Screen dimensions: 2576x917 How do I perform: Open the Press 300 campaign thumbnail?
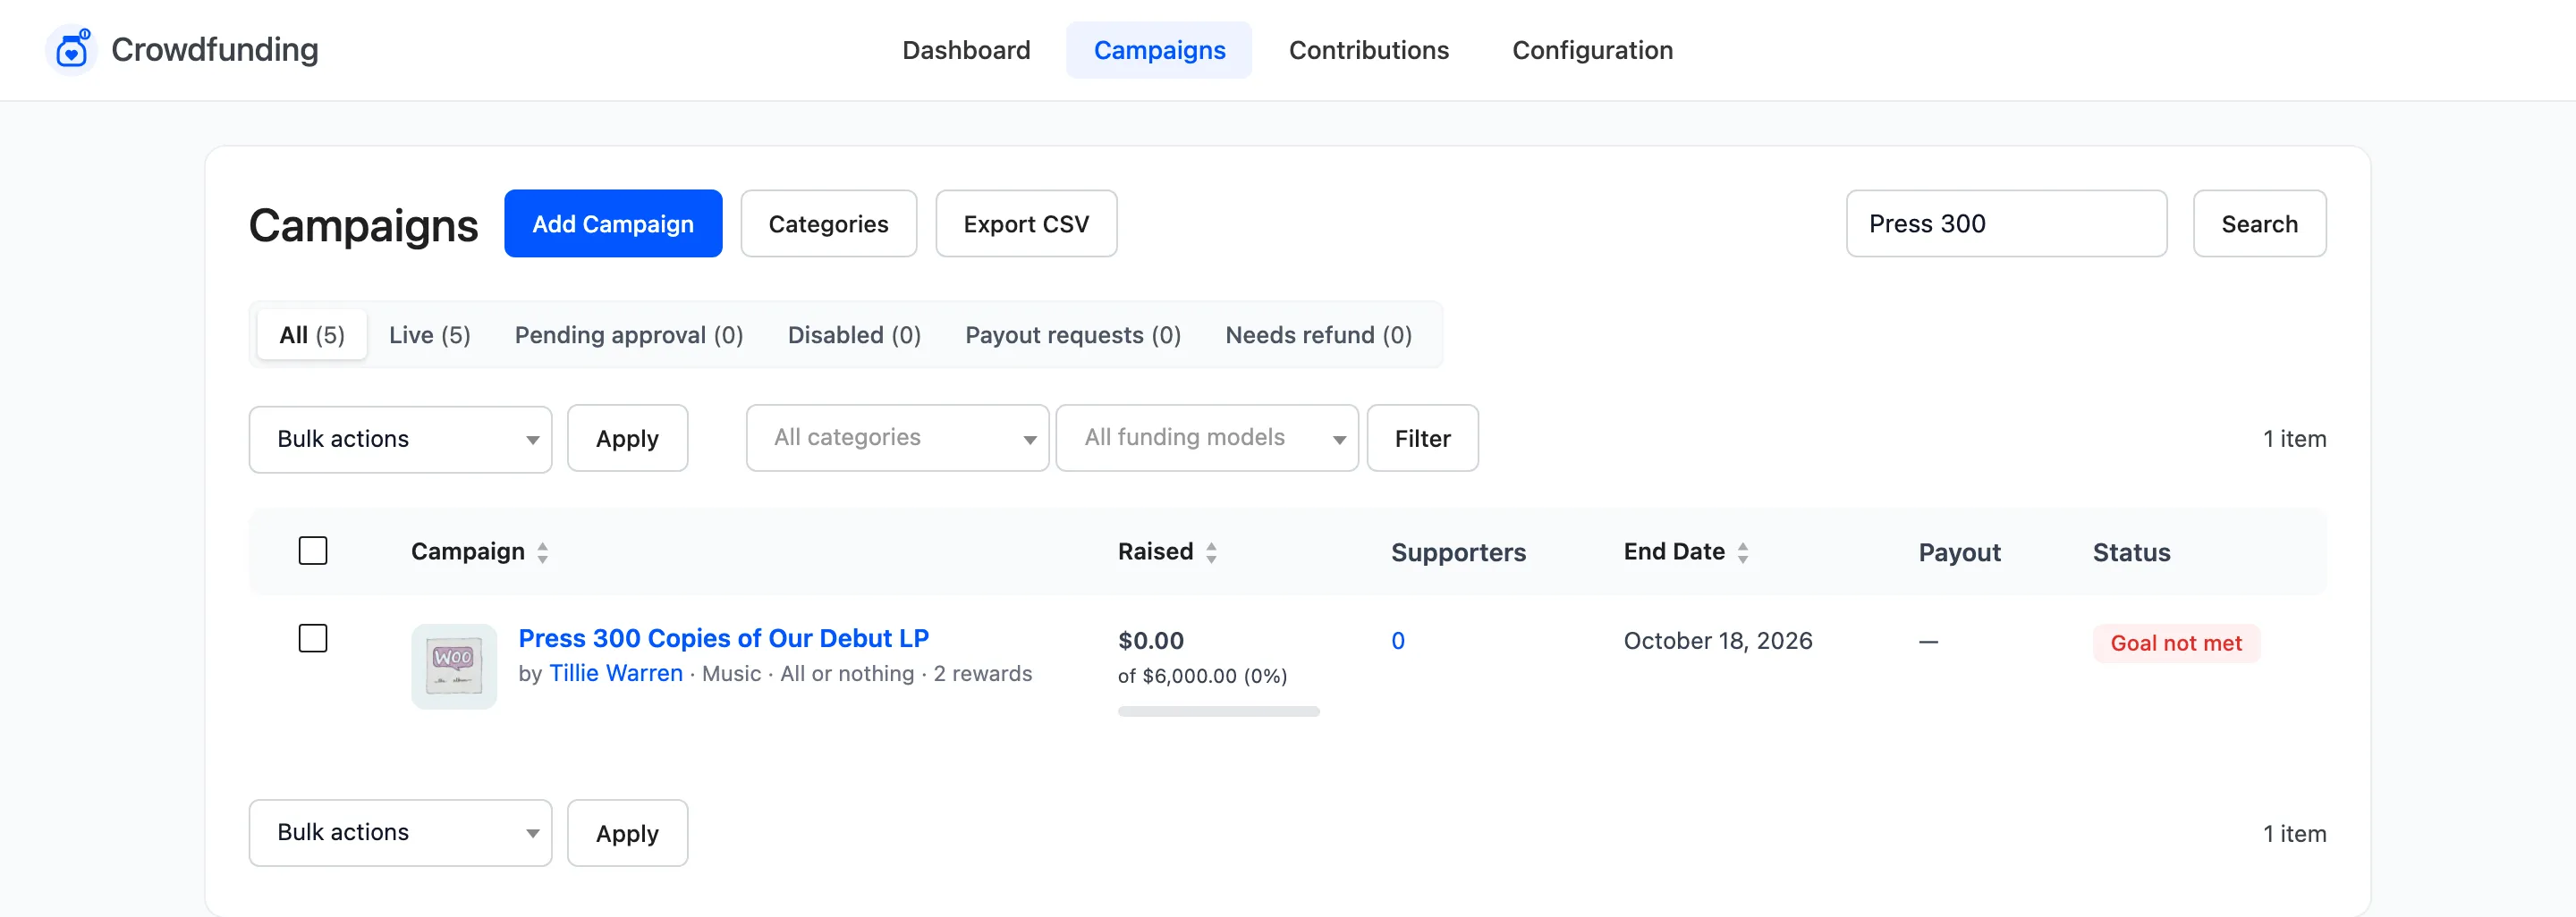(x=454, y=666)
